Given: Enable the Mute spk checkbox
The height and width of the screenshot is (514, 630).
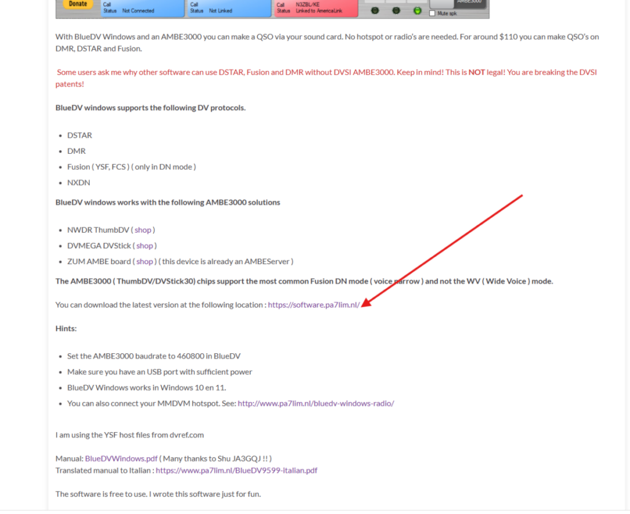Looking at the screenshot, I should point(433,13).
